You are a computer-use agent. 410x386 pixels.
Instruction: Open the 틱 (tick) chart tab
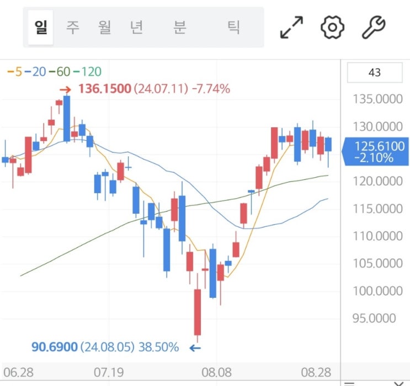234,28
